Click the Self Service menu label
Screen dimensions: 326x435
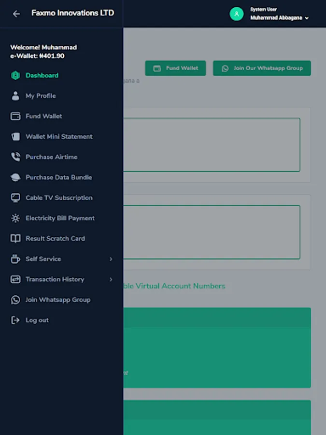(x=43, y=259)
